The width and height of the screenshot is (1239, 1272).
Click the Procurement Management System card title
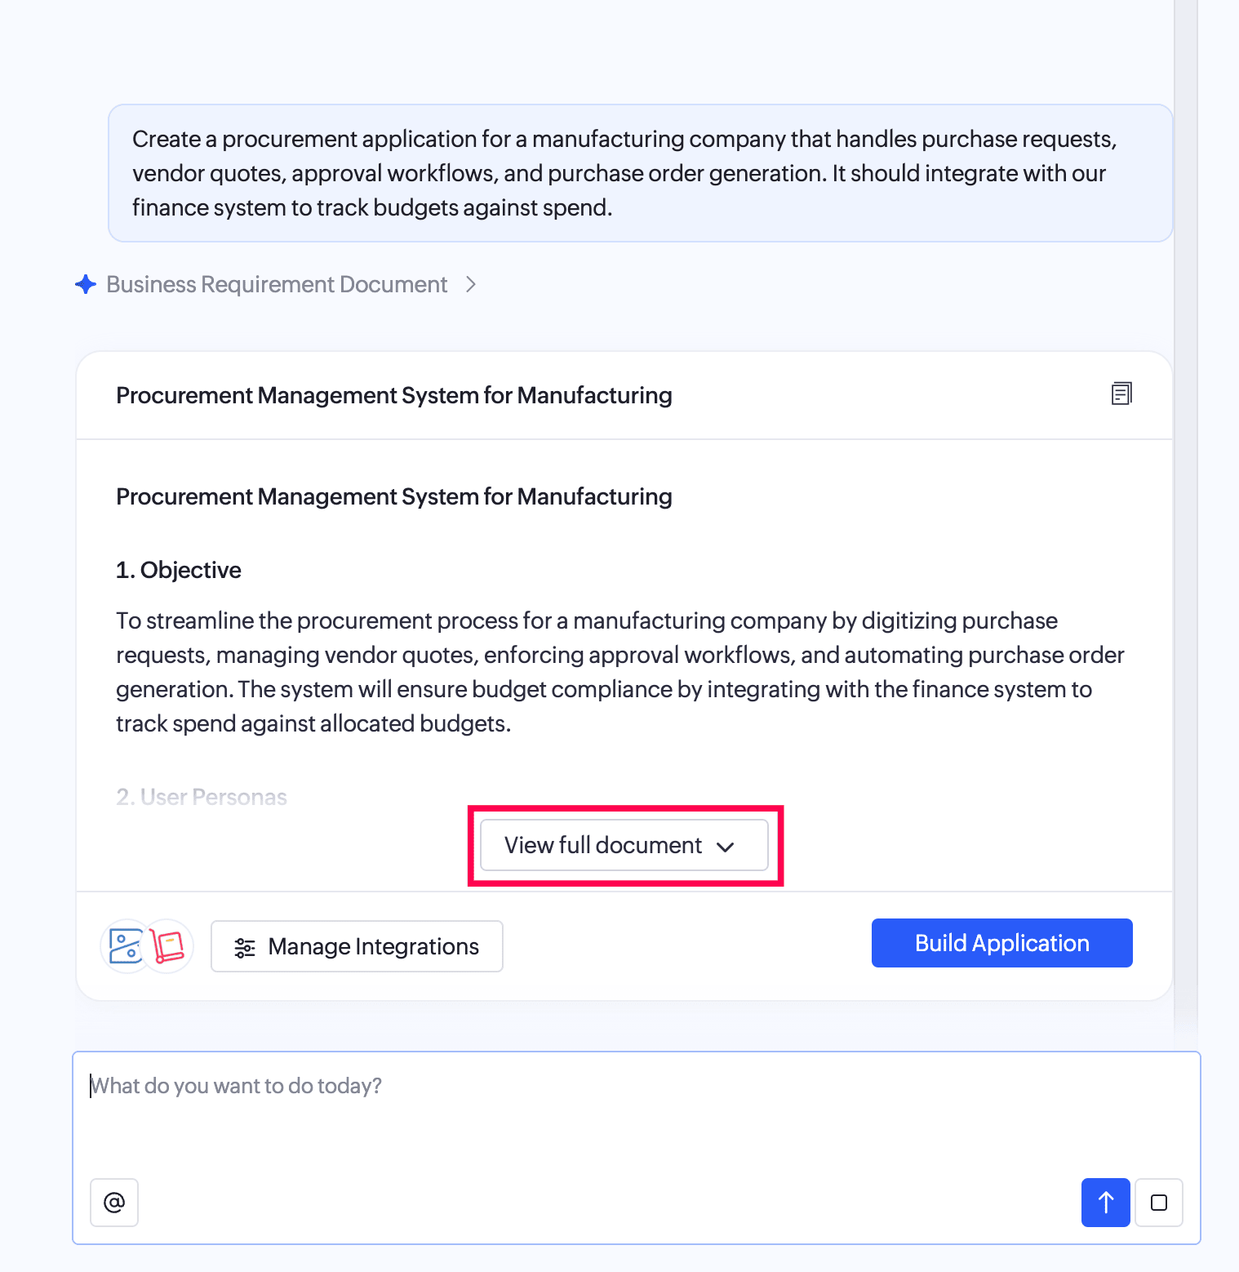click(x=394, y=395)
